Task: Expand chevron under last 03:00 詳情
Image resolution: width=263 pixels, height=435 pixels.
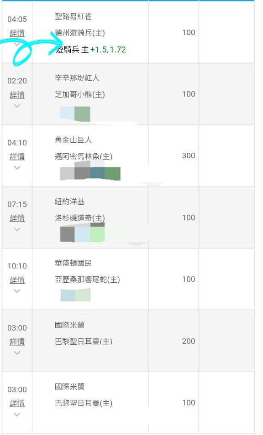Action: (x=17, y=414)
